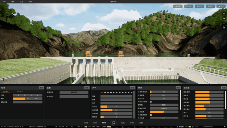Click the globe icon in right sidebar
This screenshot has height=128, width=227.
[224, 28]
